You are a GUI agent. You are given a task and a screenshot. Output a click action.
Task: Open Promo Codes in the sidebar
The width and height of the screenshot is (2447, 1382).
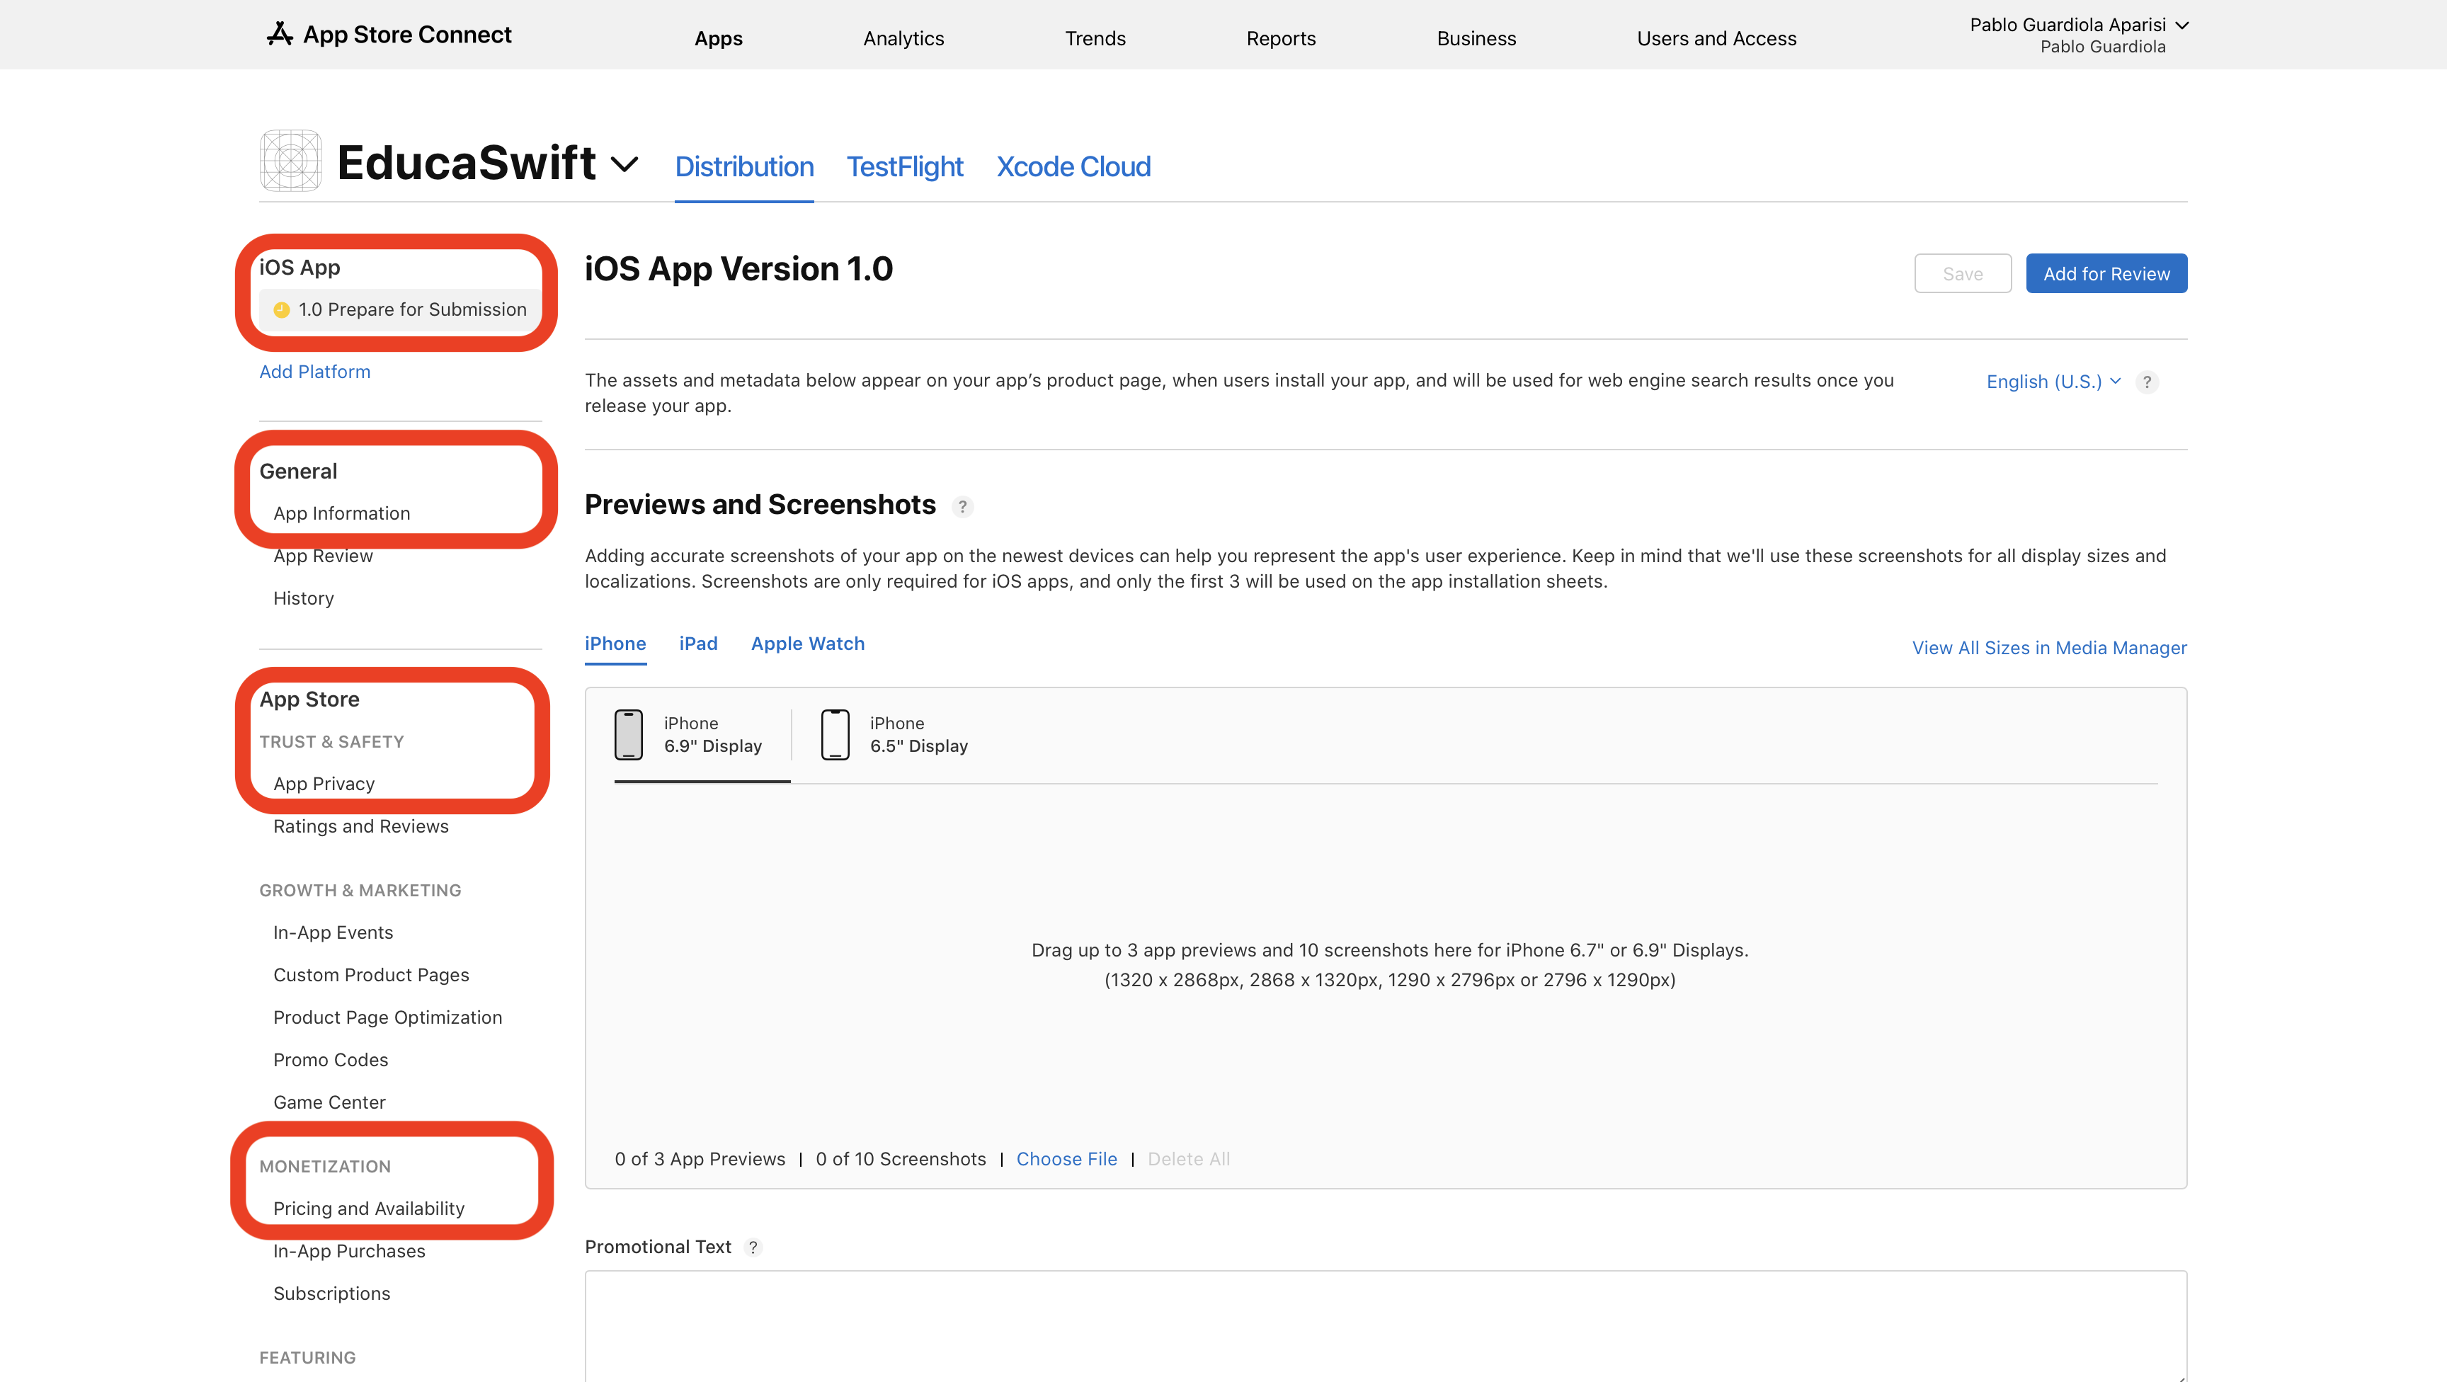pos(331,1060)
